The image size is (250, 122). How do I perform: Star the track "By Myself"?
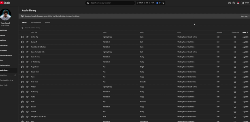[x=27, y=42]
